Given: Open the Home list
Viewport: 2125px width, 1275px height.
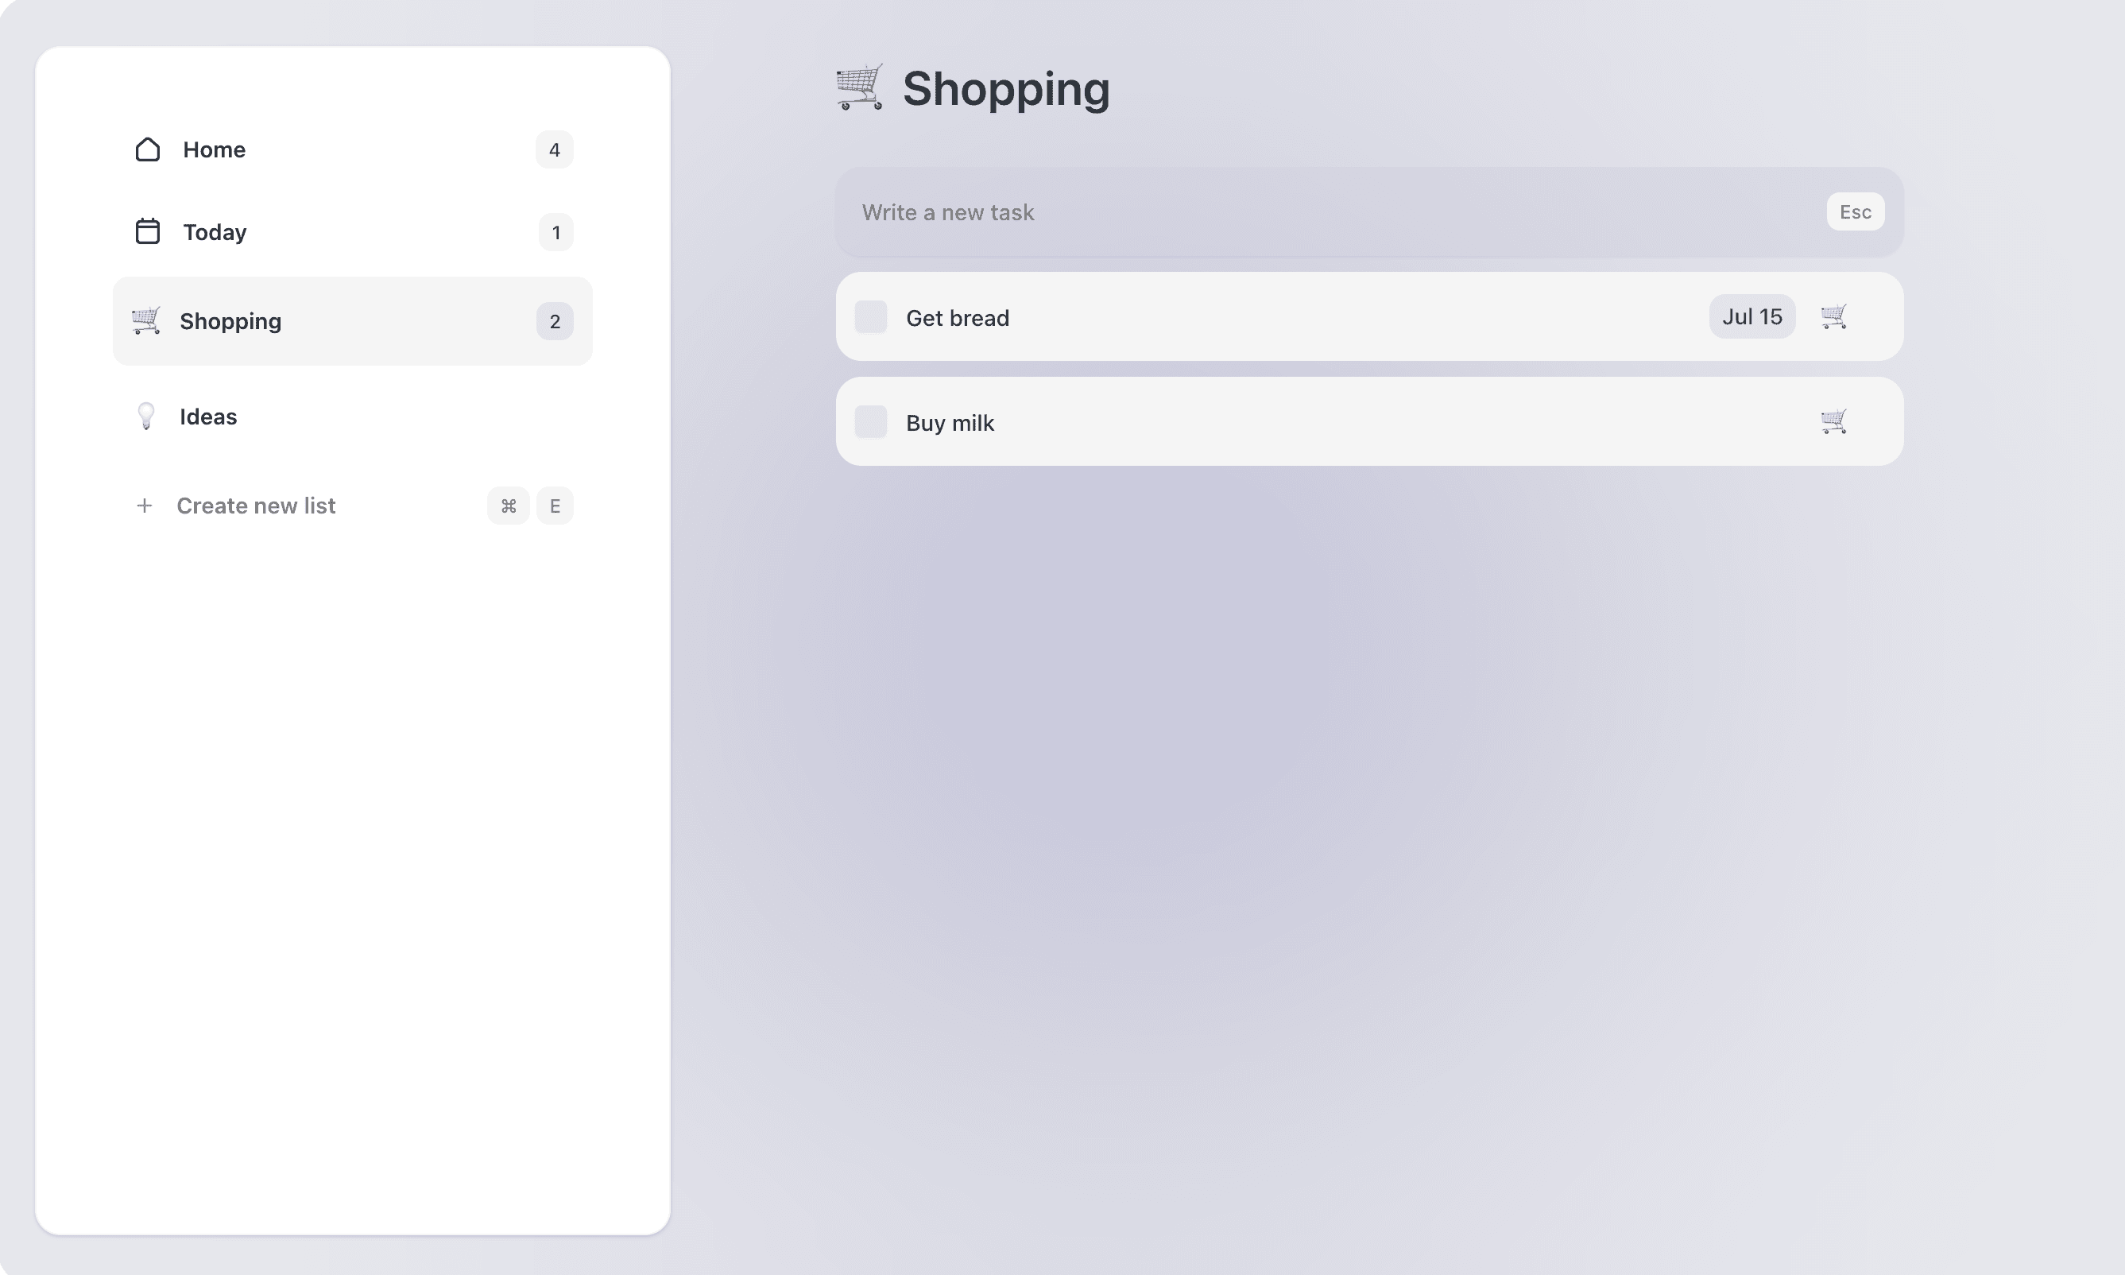Looking at the screenshot, I should click(x=214, y=149).
